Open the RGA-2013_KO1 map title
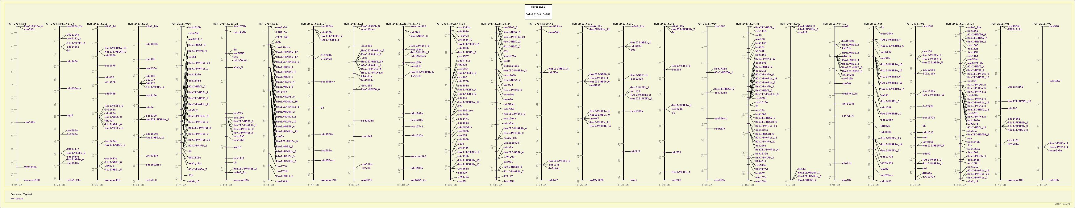 (x=17, y=24)
